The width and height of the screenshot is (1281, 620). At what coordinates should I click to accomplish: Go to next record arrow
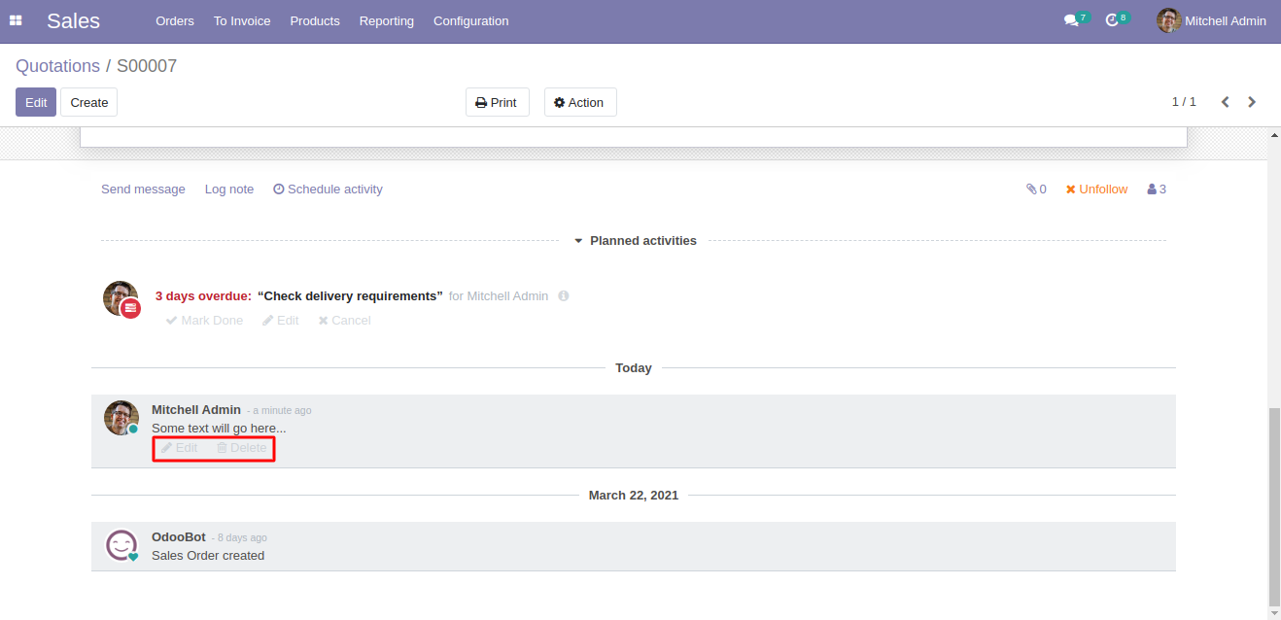1252,102
